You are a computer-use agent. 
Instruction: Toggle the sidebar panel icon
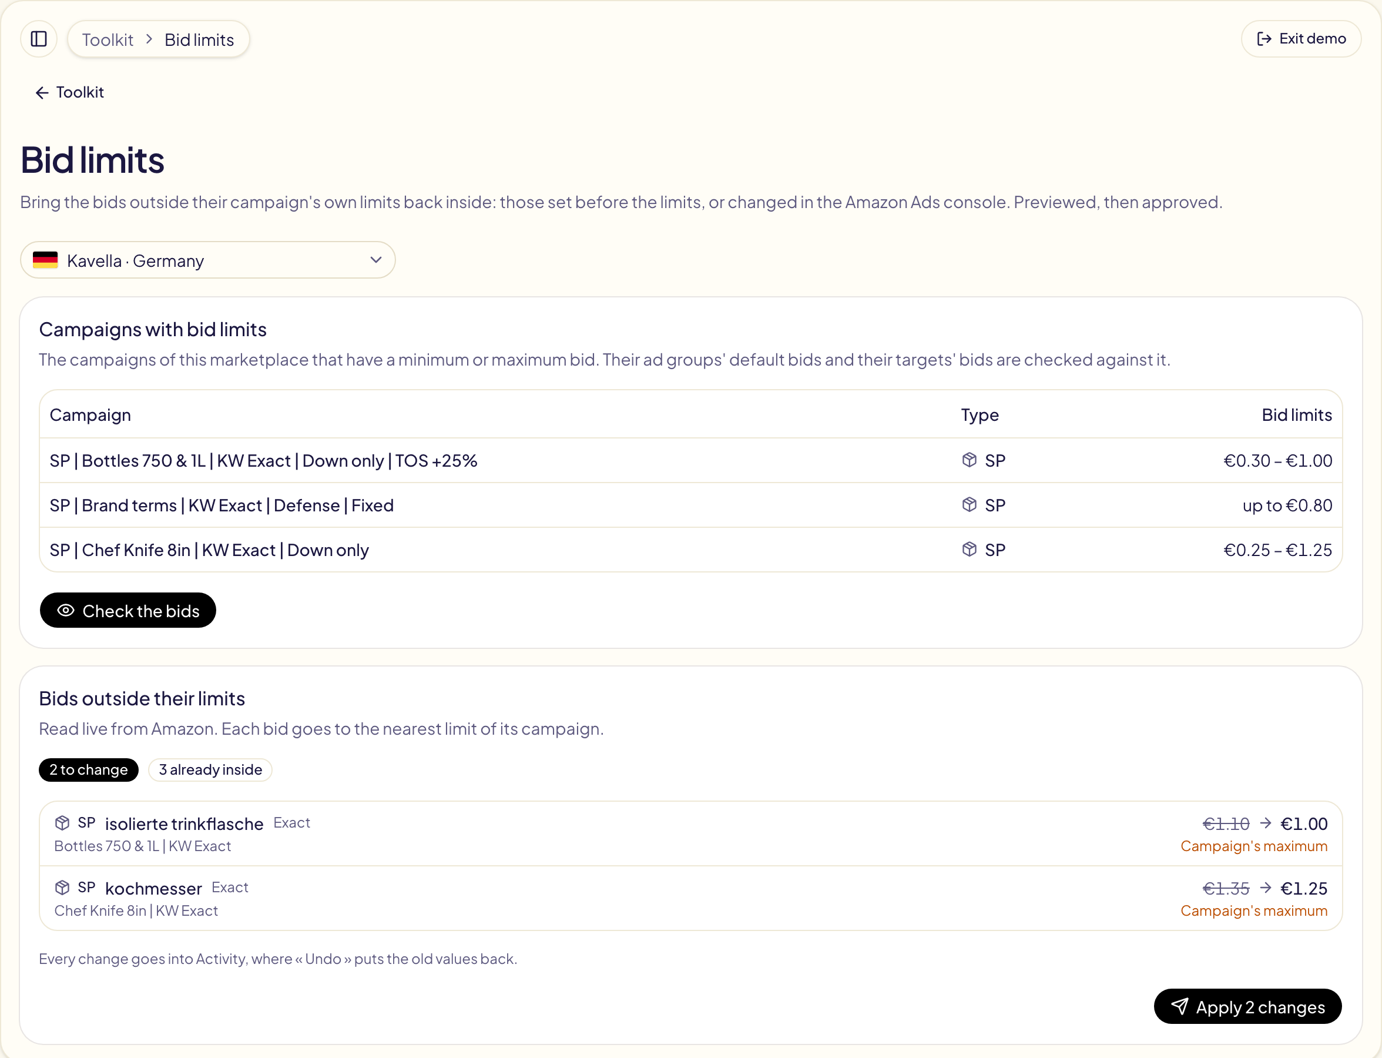pyautogui.click(x=39, y=39)
